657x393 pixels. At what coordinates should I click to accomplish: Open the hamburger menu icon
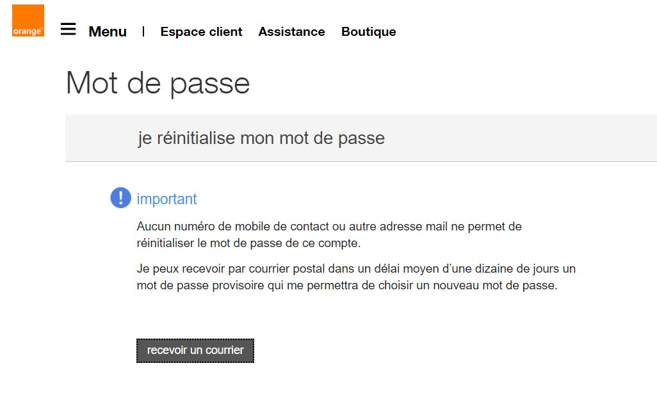click(68, 29)
